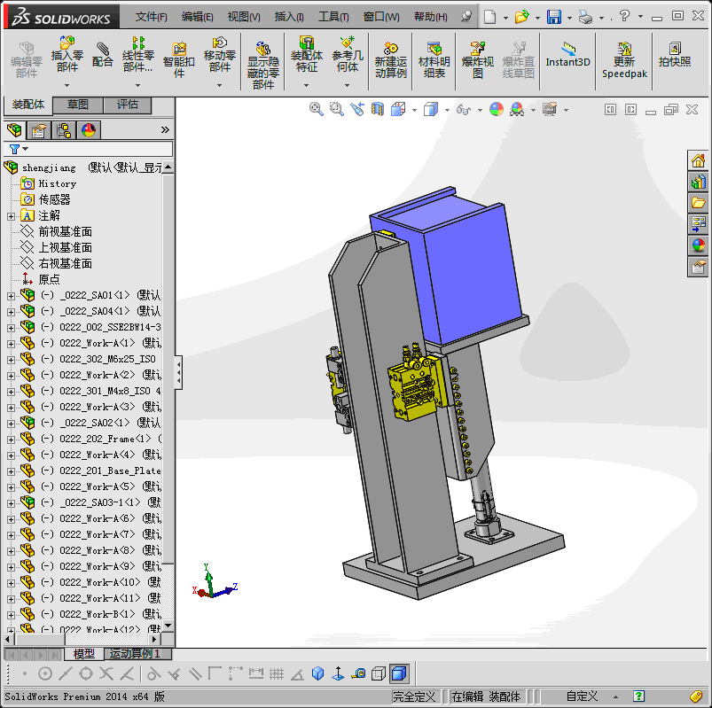712x708 pixels.
Task: Toggle wireframe box display icon
Action: (379, 673)
